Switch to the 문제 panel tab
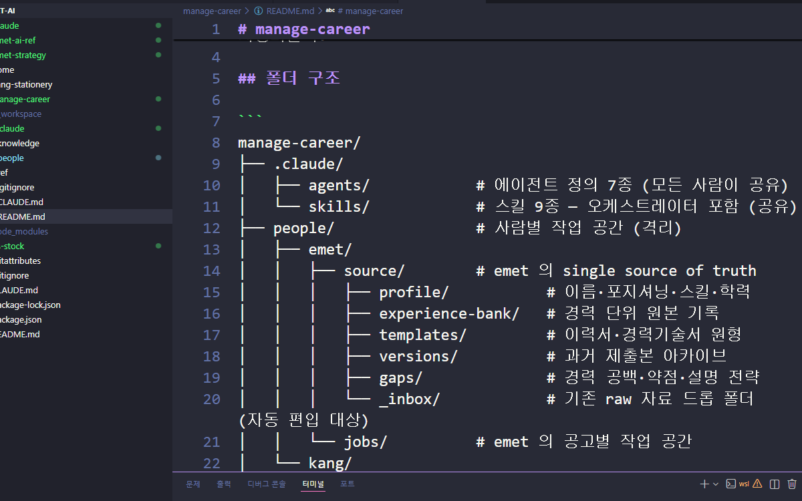 [x=193, y=484]
